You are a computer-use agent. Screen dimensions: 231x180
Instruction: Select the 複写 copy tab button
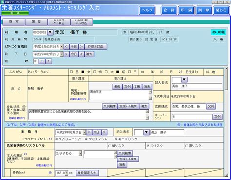tap(14, 22)
